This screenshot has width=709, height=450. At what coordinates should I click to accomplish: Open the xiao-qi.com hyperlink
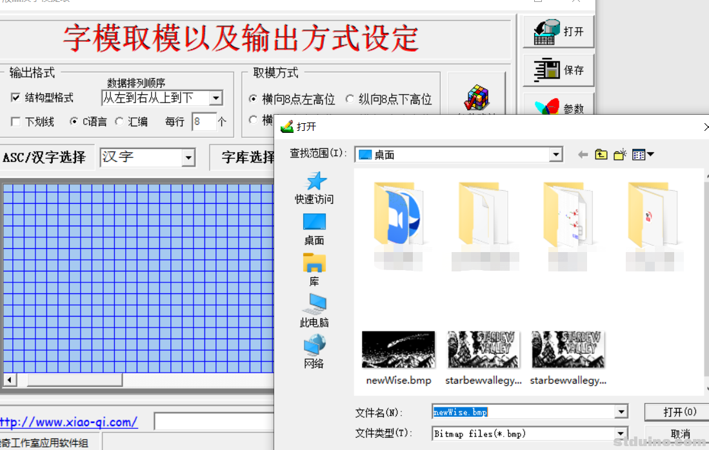pos(69,422)
